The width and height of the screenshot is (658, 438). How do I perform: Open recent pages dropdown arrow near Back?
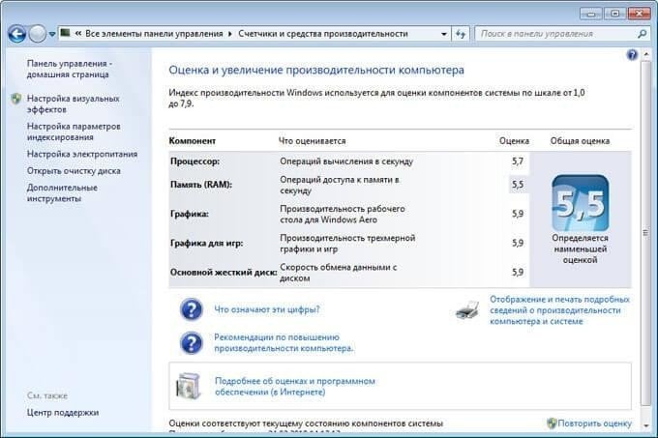(52, 35)
